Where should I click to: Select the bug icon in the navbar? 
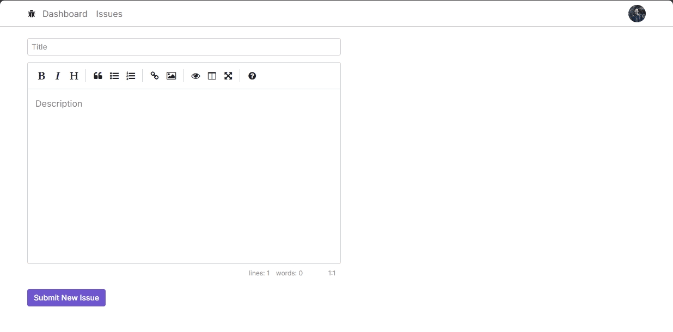[31, 14]
